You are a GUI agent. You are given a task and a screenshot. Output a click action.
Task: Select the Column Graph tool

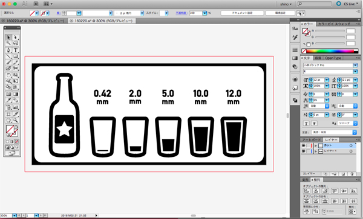[15, 107]
